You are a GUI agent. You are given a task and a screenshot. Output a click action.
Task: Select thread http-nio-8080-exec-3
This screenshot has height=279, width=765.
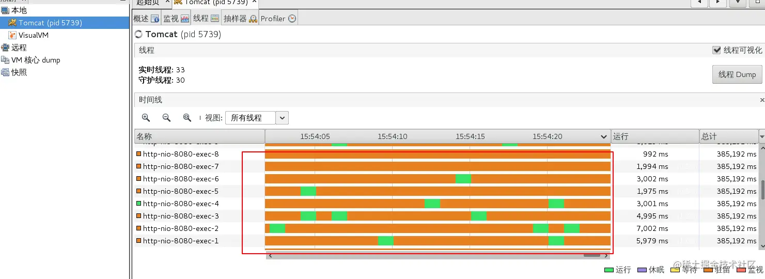(x=181, y=216)
